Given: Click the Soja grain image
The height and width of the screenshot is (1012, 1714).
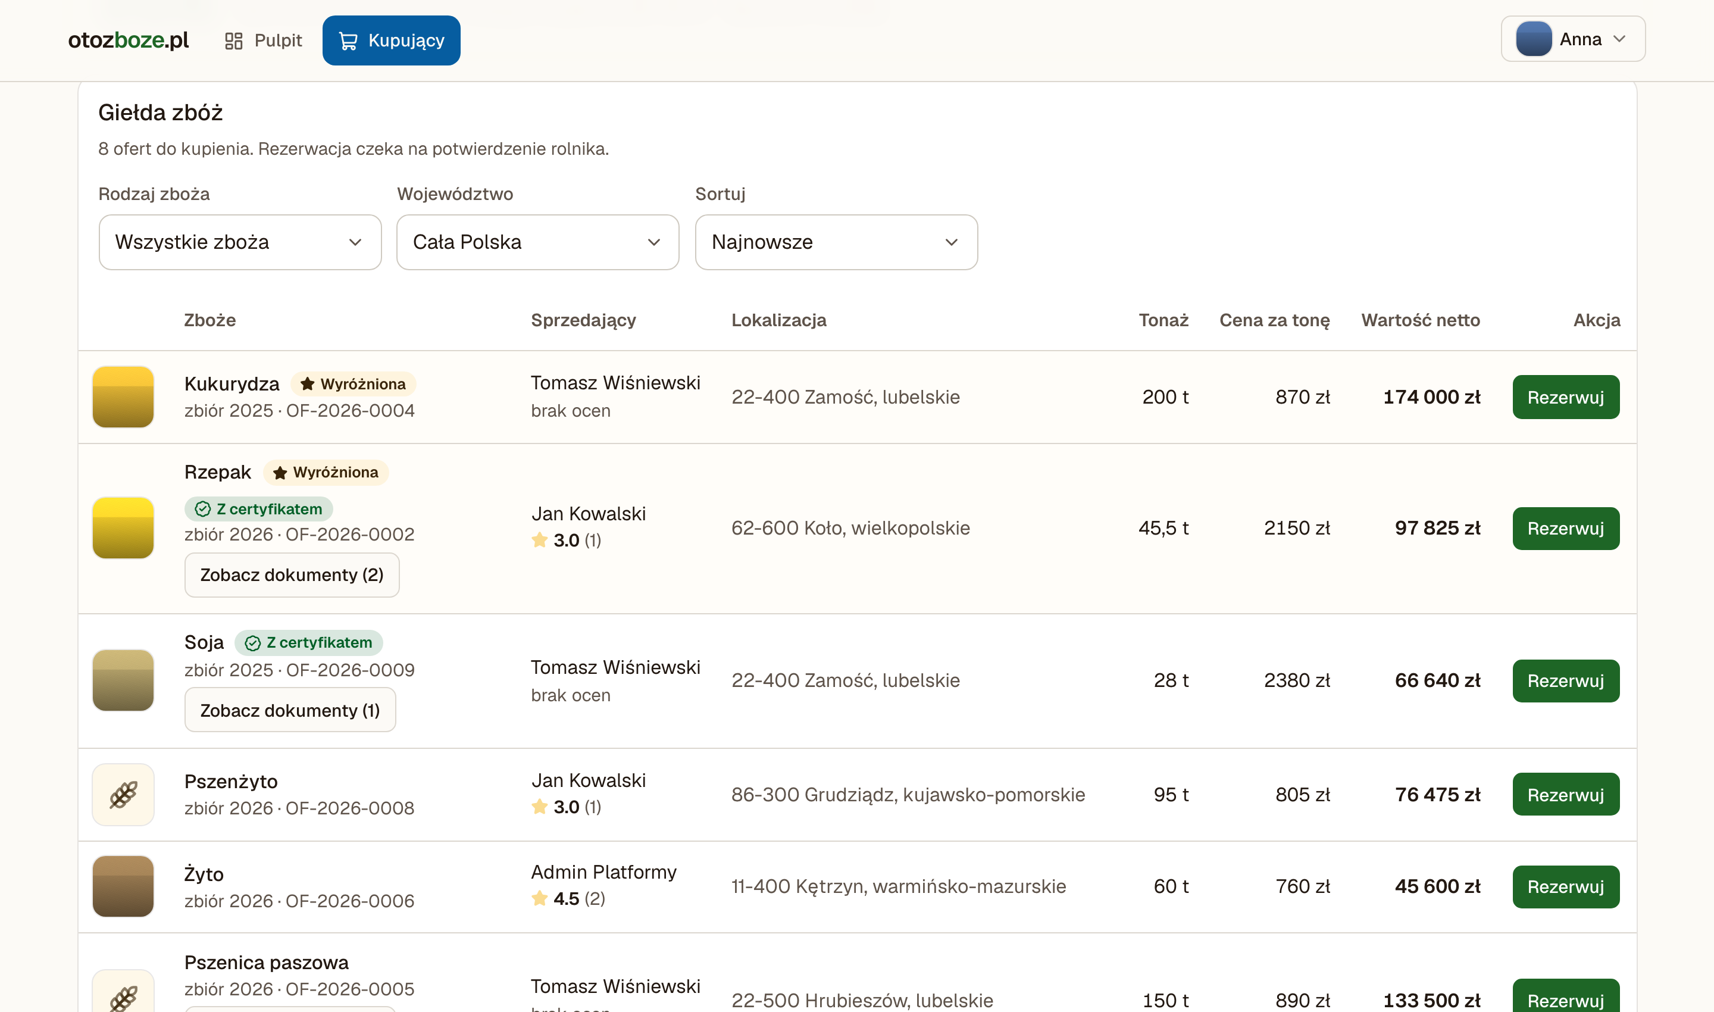Looking at the screenshot, I should pyautogui.click(x=123, y=680).
